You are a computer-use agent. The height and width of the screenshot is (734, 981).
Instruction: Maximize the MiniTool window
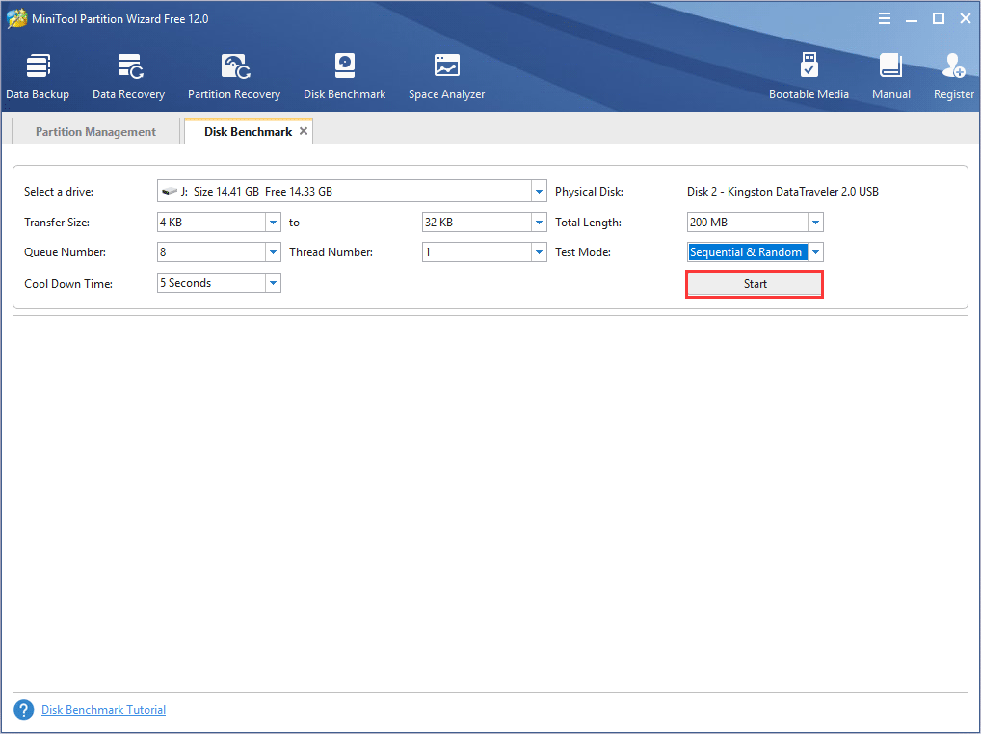(939, 18)
